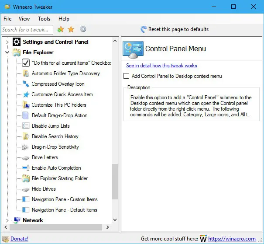Click the tree scroll down arrow
The image size is (264, 244).
click(x=115, y=220)
